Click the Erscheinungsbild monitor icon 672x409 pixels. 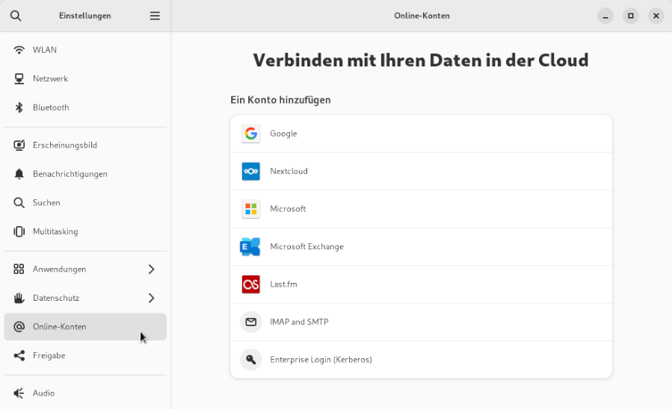coord(19,145)
